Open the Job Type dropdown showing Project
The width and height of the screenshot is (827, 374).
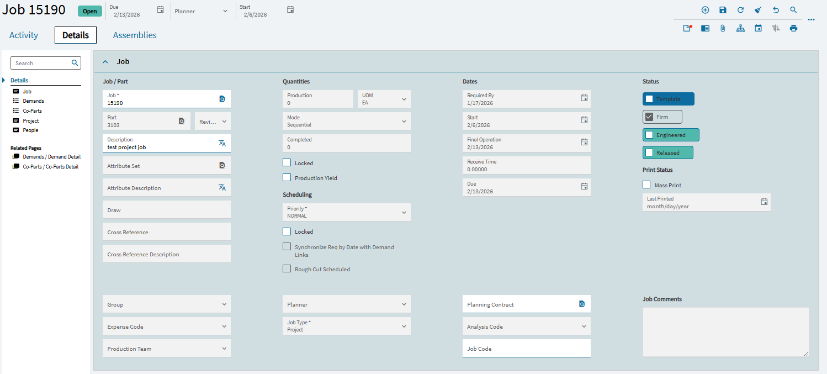click(x=346, y=326)
